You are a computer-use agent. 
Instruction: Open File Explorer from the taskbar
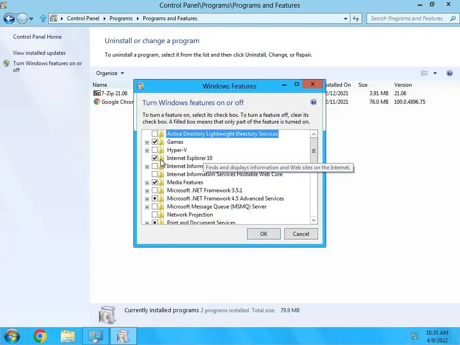click(x=68, y=336)
